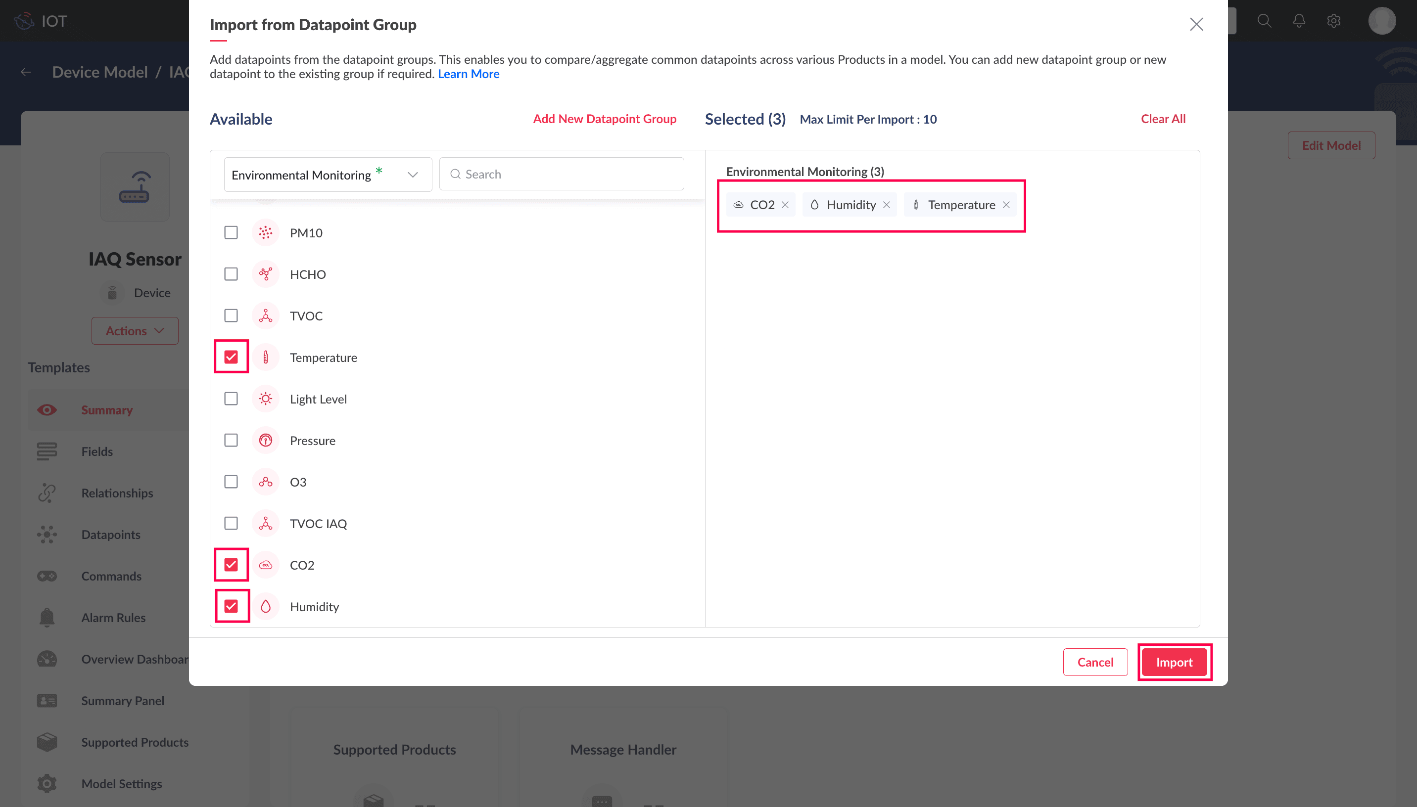The width and height of the screenshot is (1417, 807).
Task: Check the TVOC datapoint checkbox
Action: [x=231, y=315]
